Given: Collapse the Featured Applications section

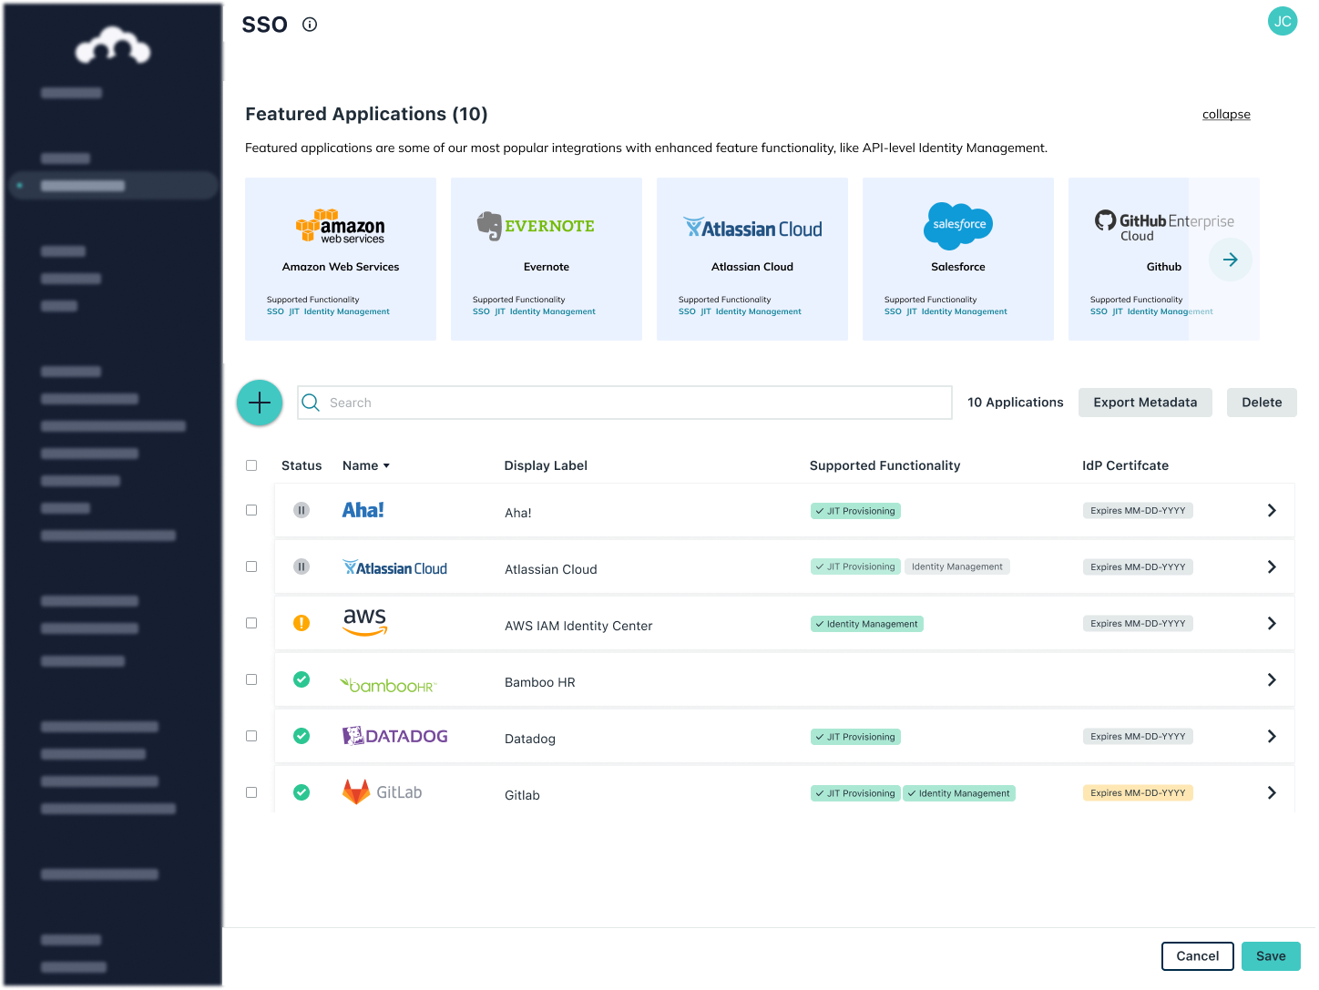Looking at the screenshot, I should (1225, 114).
